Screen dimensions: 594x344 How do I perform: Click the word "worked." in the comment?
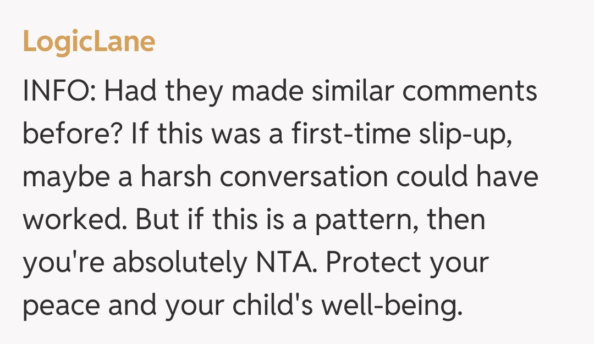pyautogui.click(x=75, y=220)
